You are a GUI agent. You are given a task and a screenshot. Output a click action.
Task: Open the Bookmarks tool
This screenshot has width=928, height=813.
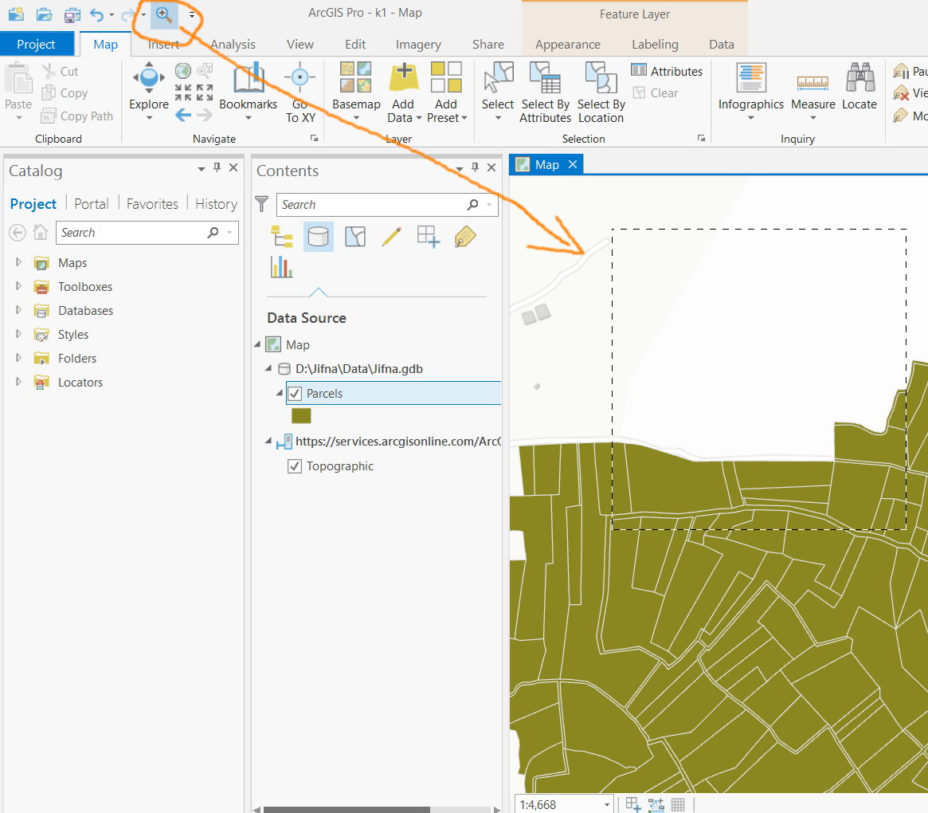coord(248,91)
